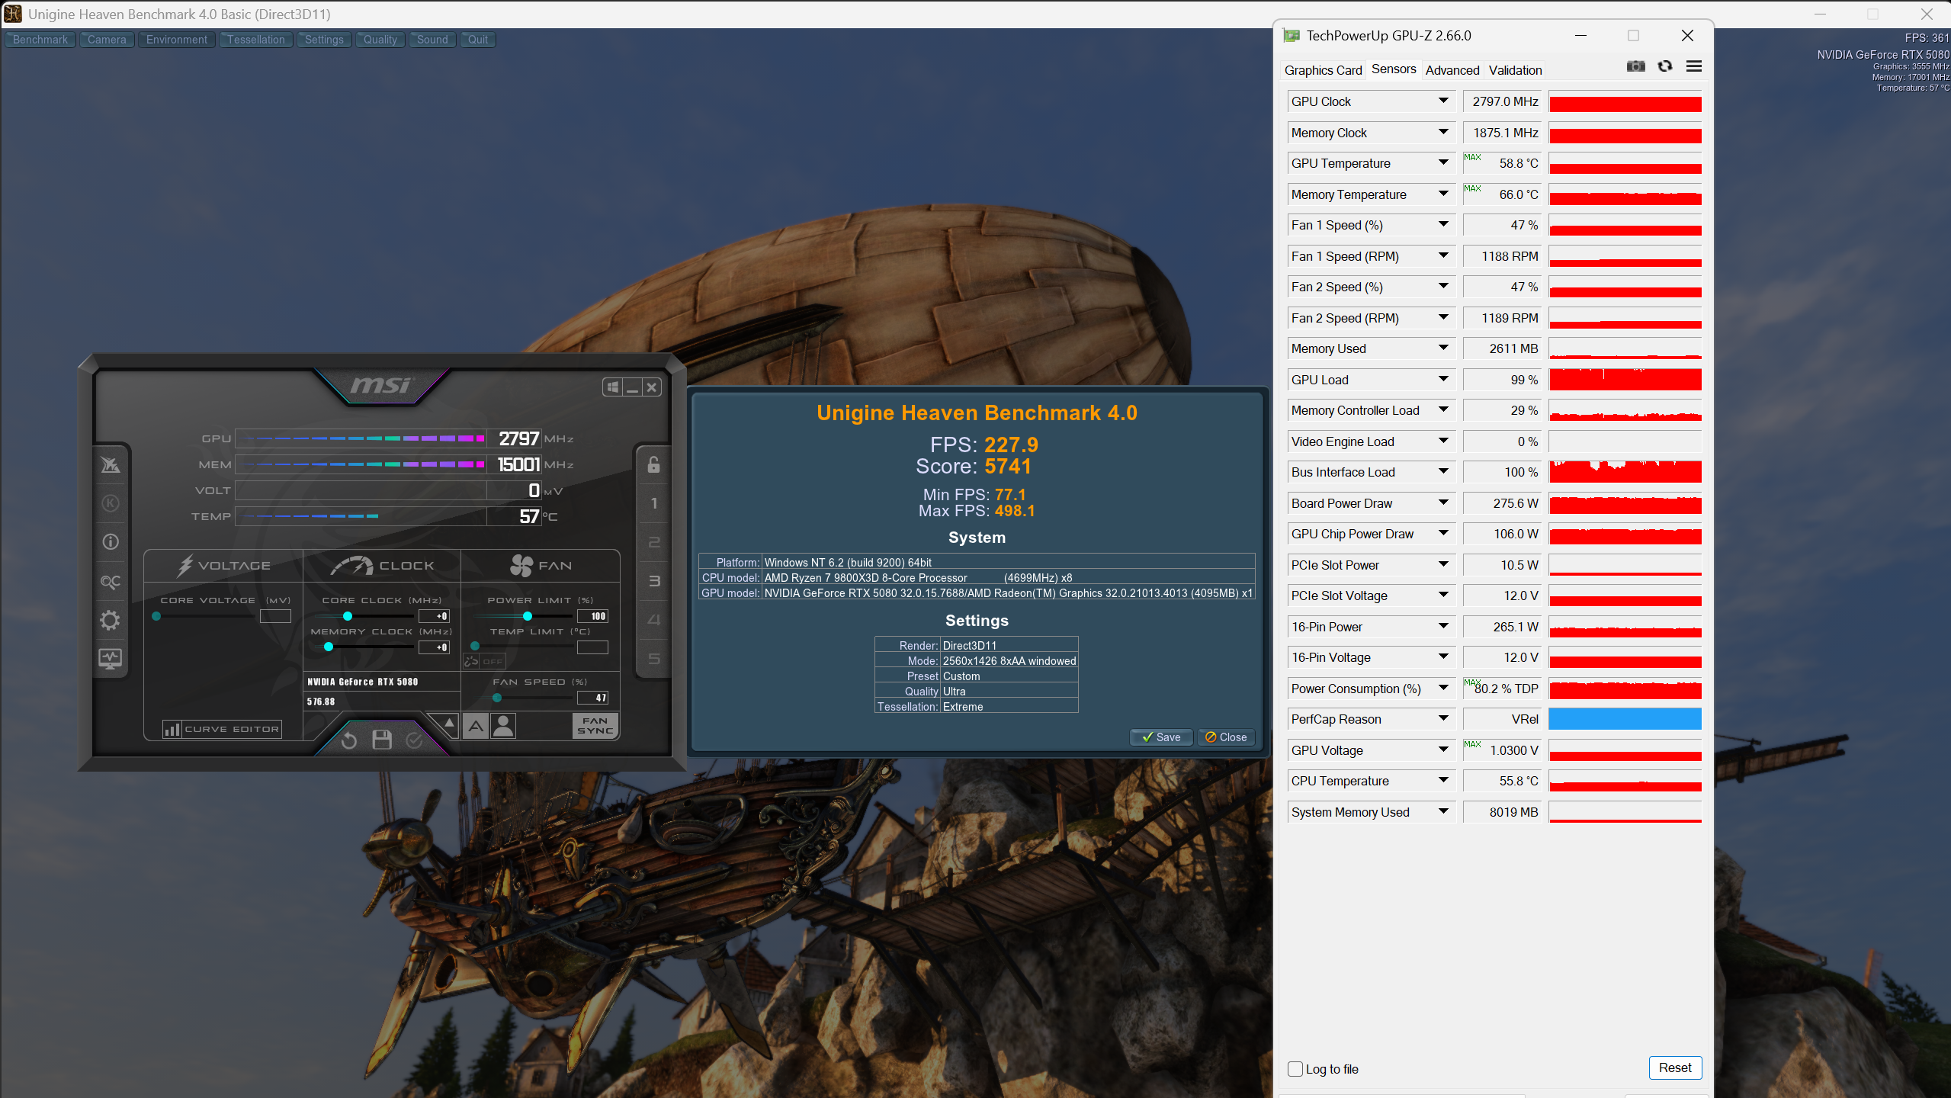Open the Sound menu in Heaven
This screenshot has height=1098, width=1951.
click(432, 40)
